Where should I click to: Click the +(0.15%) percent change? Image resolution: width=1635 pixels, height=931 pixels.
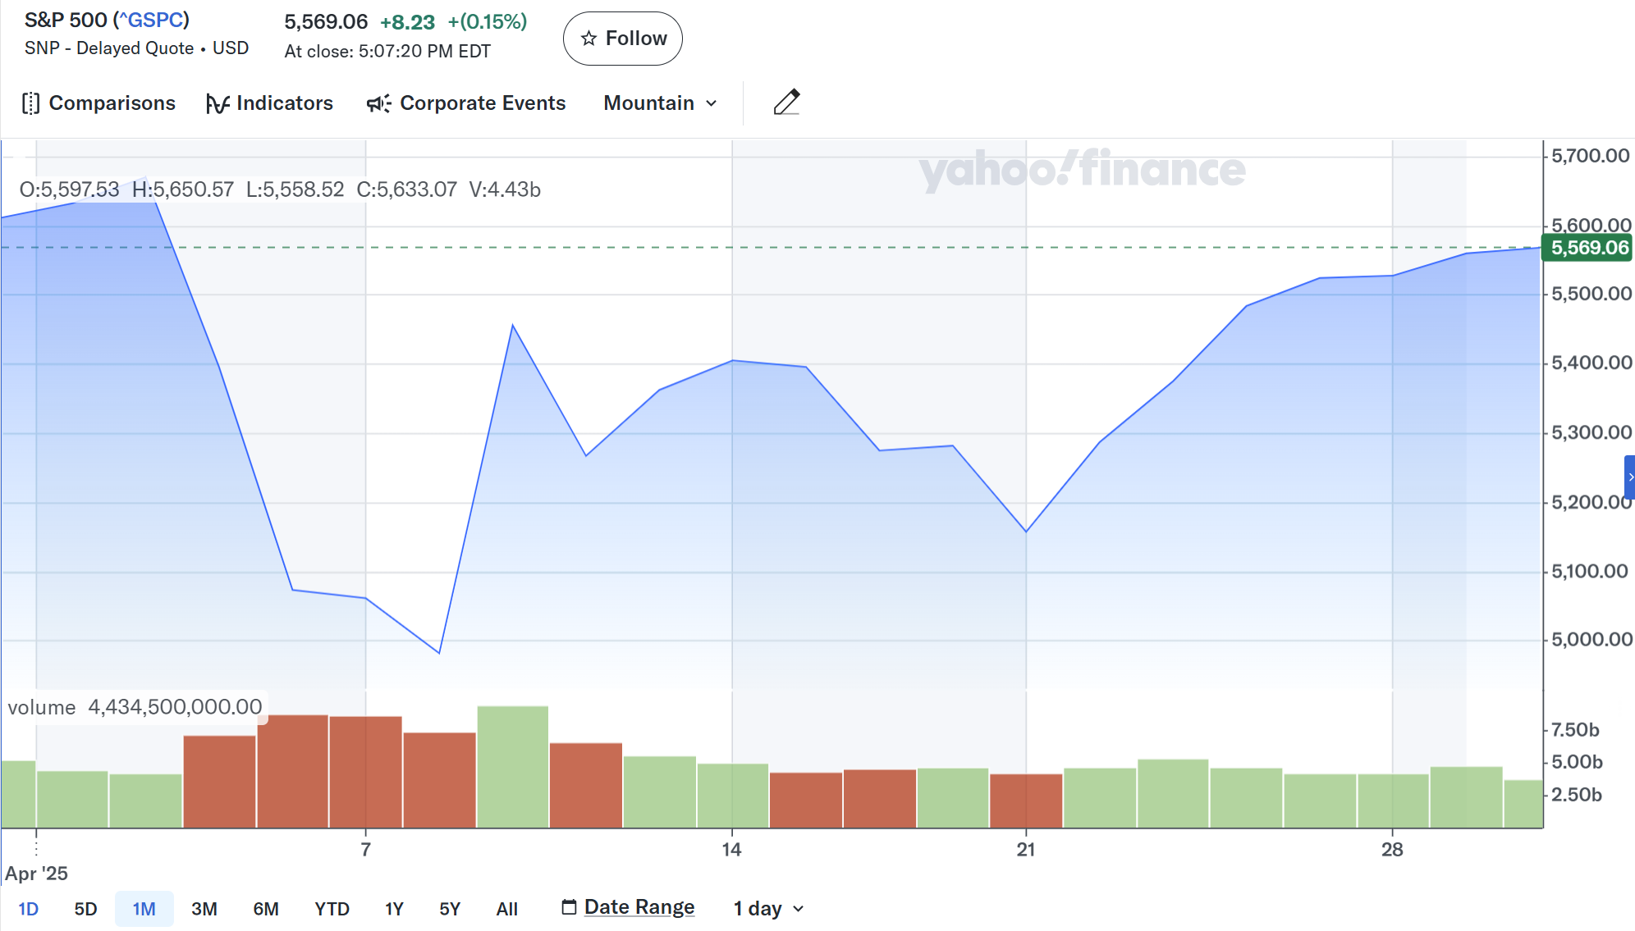coord(488,22)
